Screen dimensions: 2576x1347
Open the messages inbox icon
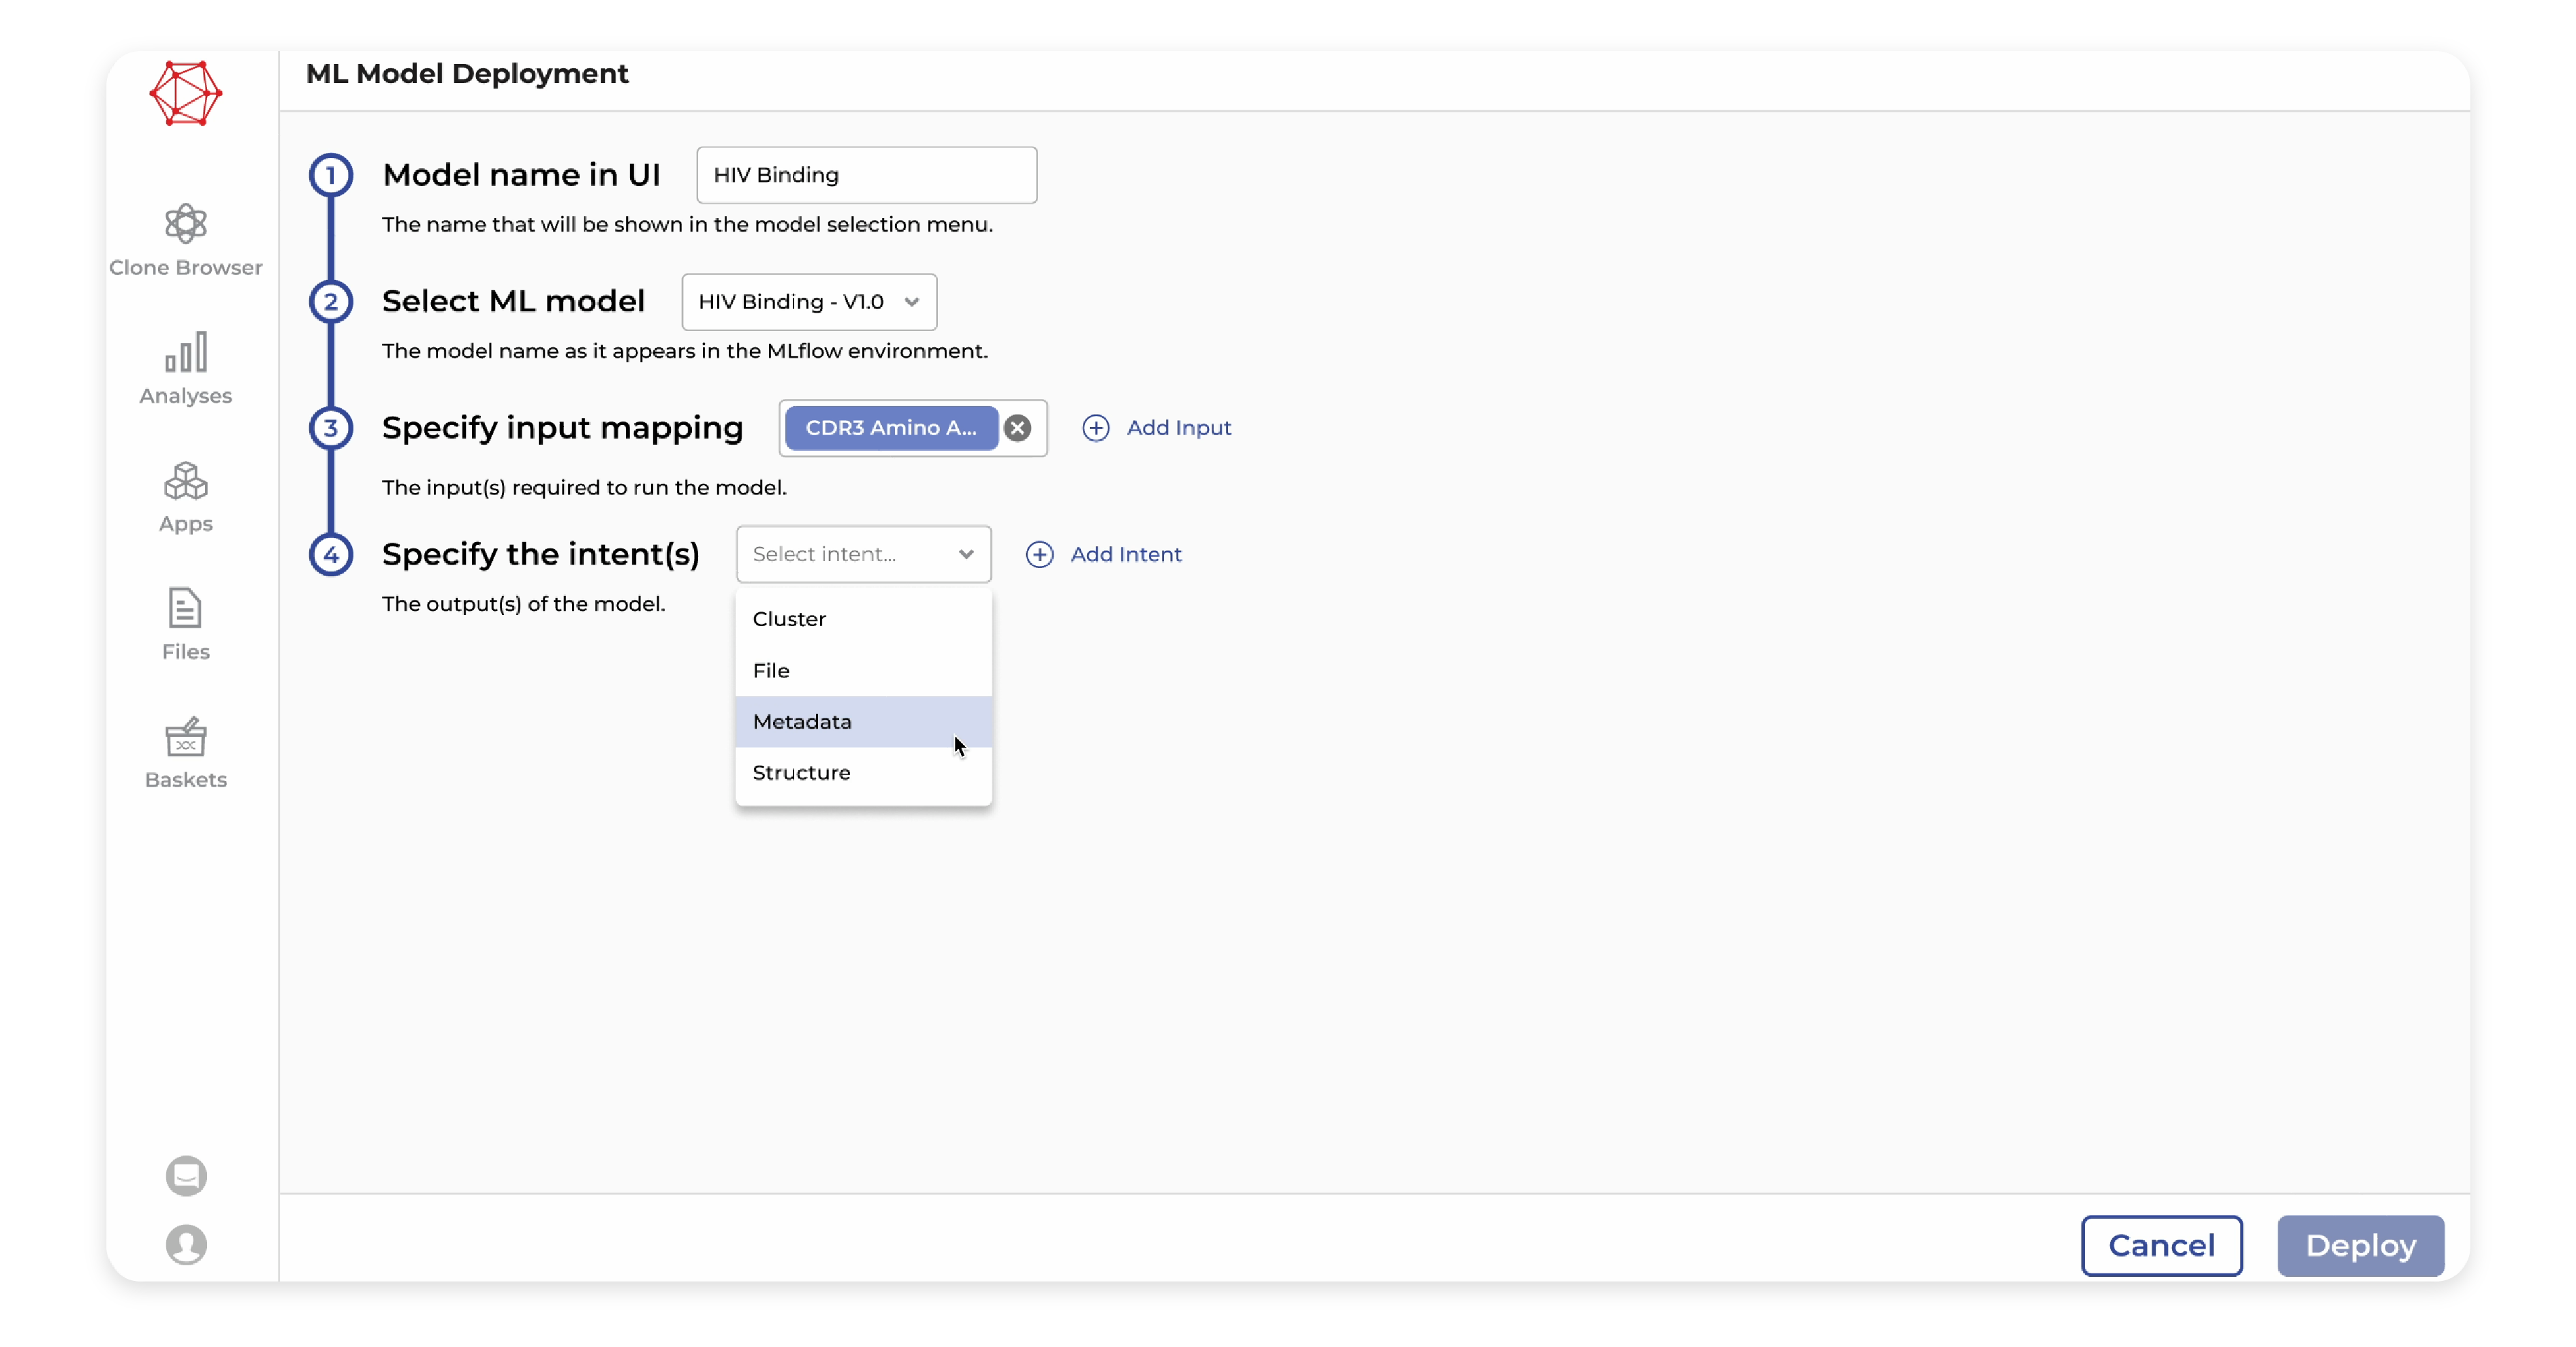pos(186,1175)
